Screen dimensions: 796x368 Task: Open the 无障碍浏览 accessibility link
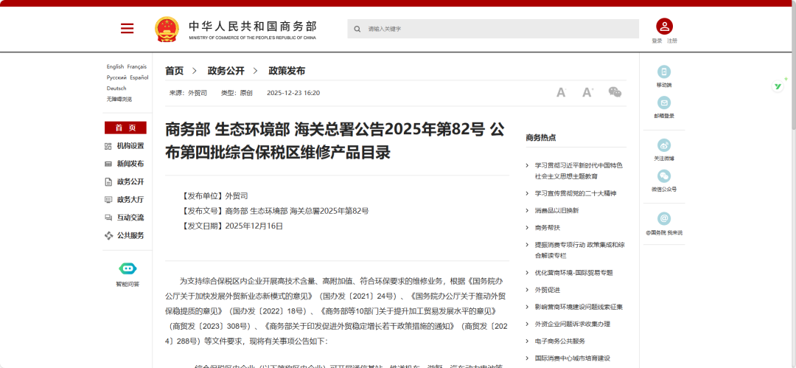[119, 99]
